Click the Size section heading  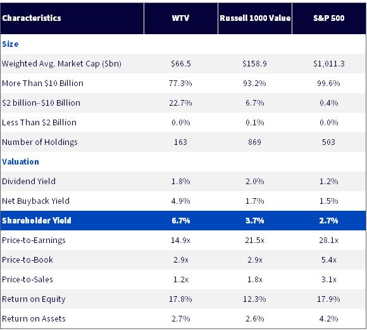(10, 44)
